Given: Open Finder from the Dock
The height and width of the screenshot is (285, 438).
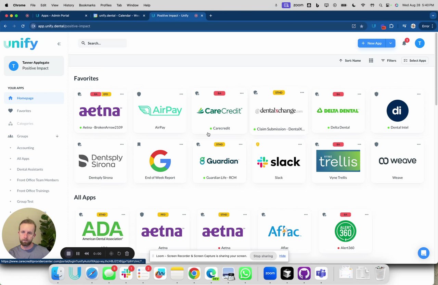Looking at the screenshot, I should [x=57, y=273].
